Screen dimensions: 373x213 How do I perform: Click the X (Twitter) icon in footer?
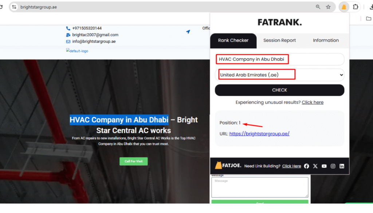pyautogui.click(x=315, y=166)
